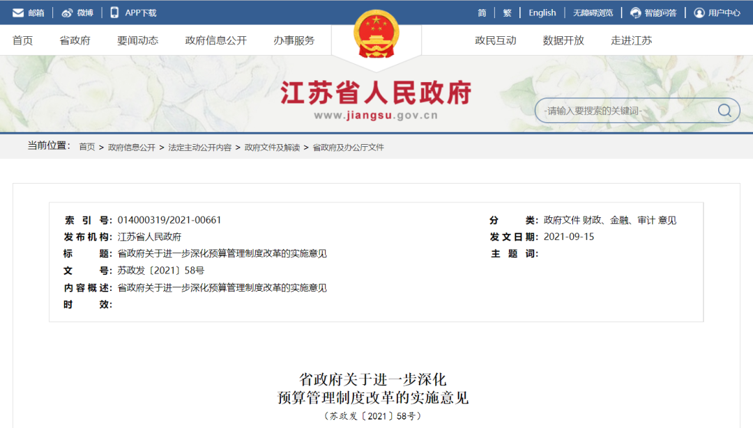Open the 走进江苏 menu
The width and height of the screenshot is (753, 428).
pos(632,41)
